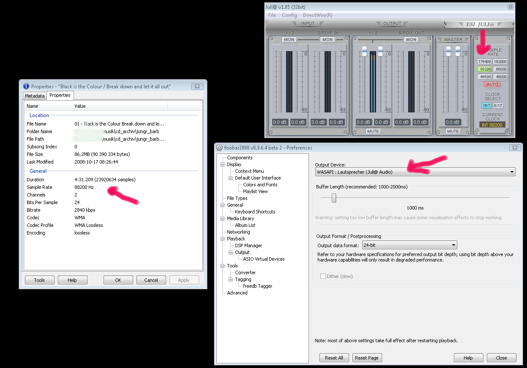Set the sample rate to 96000
The image size is (527, 368).
[500, 69]
